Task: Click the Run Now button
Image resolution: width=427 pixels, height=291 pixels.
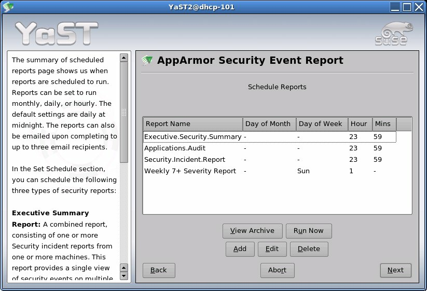Action: pos(309,231)
